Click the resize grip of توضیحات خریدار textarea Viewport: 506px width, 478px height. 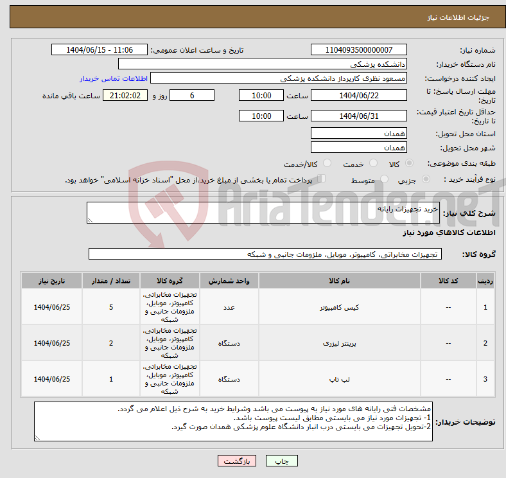pos(37,438)
